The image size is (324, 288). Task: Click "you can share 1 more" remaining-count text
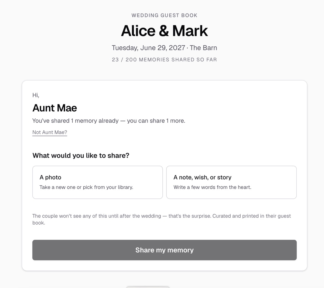click(156, 121)
